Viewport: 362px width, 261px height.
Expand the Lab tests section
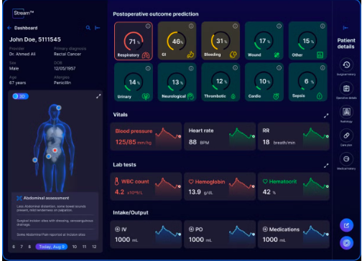click(x=326, y=166)
